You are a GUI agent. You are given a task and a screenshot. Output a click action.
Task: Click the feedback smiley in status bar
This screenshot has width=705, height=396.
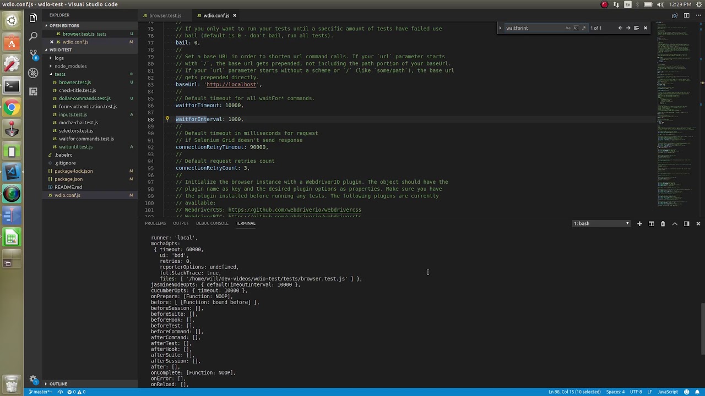pyautogui.click(x=687, y=392)
